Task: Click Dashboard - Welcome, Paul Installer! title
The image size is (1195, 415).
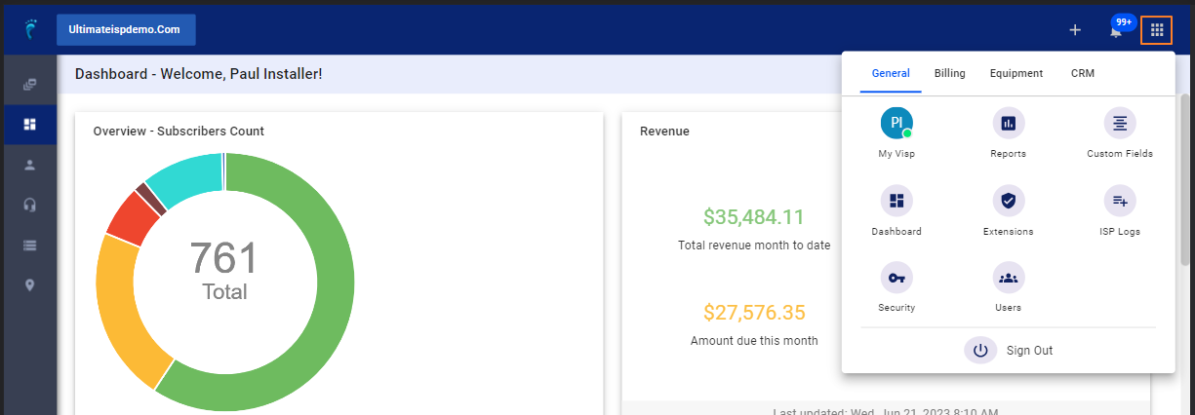Action: [x=198, y=74]
